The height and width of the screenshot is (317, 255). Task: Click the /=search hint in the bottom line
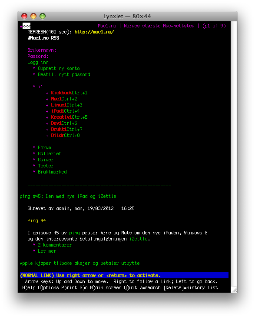pos(150,287)
